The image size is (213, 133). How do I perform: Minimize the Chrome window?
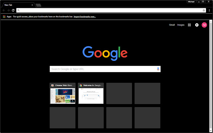click(199, 2)
